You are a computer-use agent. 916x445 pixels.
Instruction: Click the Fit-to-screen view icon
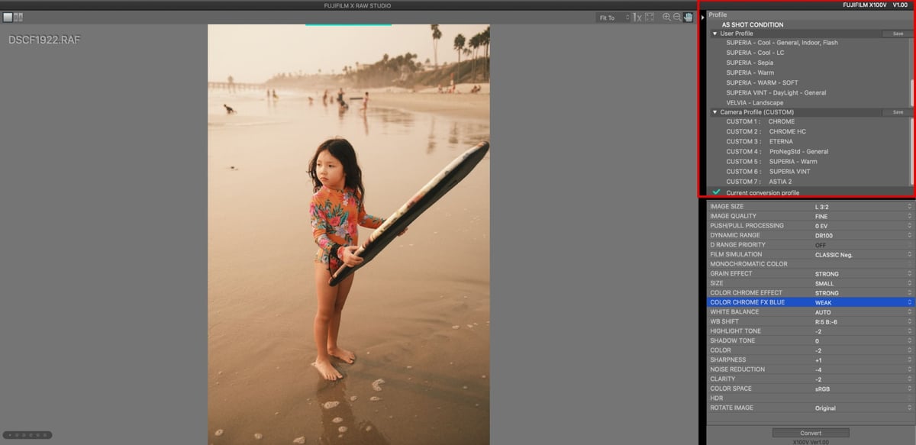(650, 17)
